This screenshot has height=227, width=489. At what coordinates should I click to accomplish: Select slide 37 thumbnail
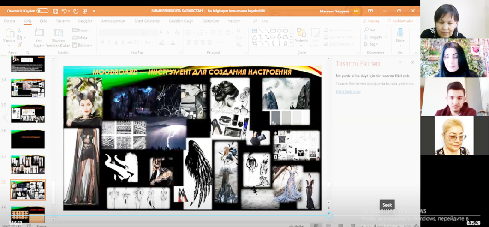pyautogui.click(x=28, y=164)
